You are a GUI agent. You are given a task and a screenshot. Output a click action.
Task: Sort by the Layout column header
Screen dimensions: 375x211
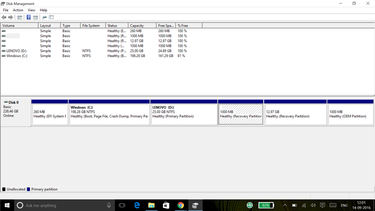49,26
